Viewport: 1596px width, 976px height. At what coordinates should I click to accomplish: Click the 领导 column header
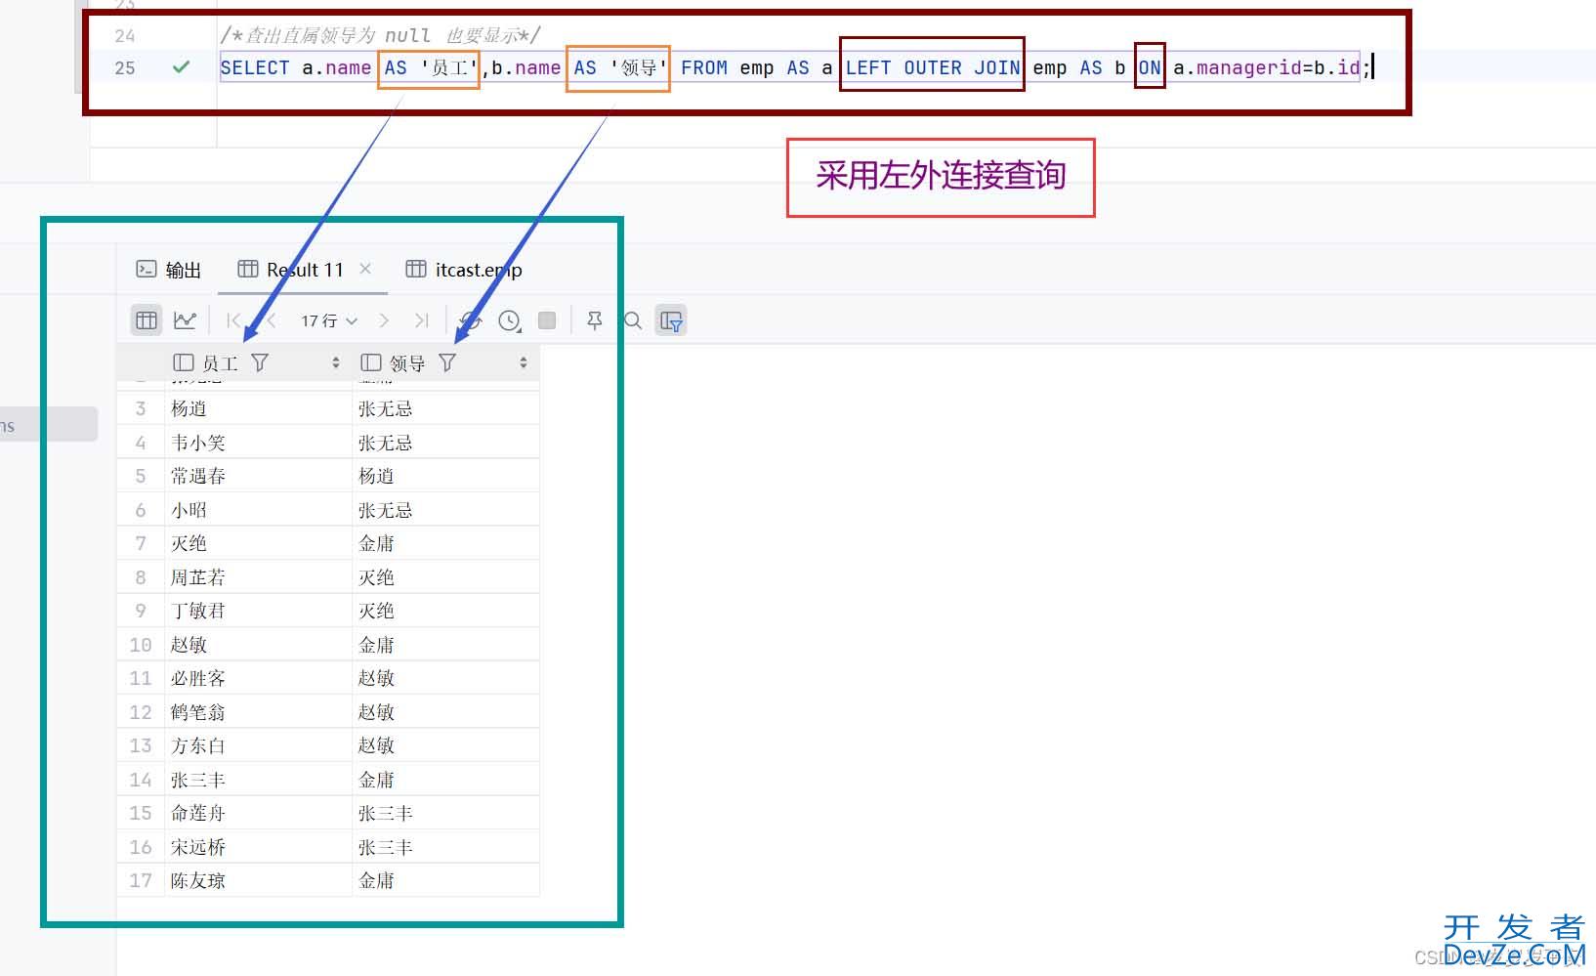tap(445, 362)
